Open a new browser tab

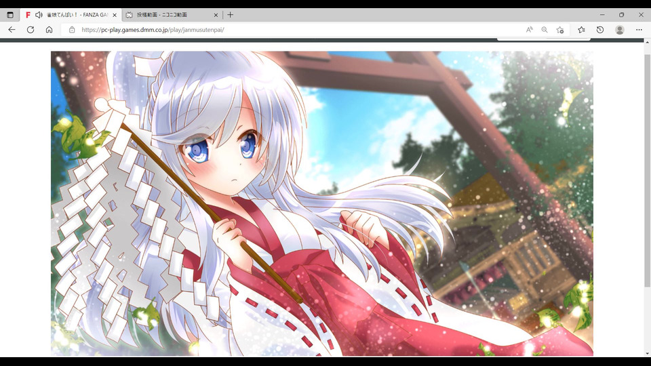coord(231,15)
